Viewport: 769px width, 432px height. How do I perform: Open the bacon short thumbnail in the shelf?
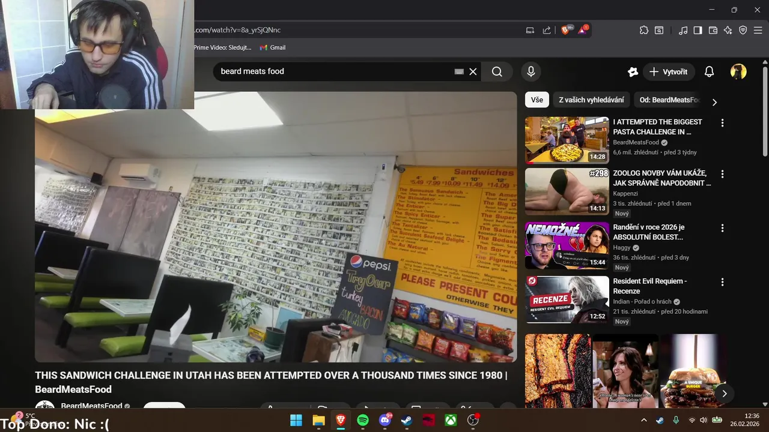pos(558,371)
